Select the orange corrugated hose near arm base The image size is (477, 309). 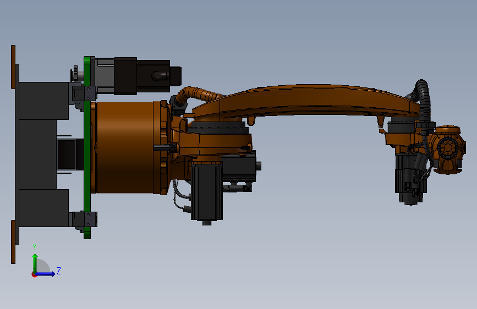pos(198,94)
